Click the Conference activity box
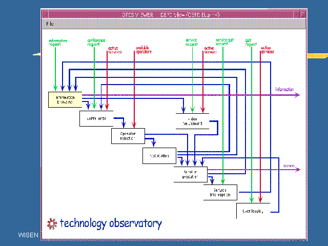 (96, 118)
